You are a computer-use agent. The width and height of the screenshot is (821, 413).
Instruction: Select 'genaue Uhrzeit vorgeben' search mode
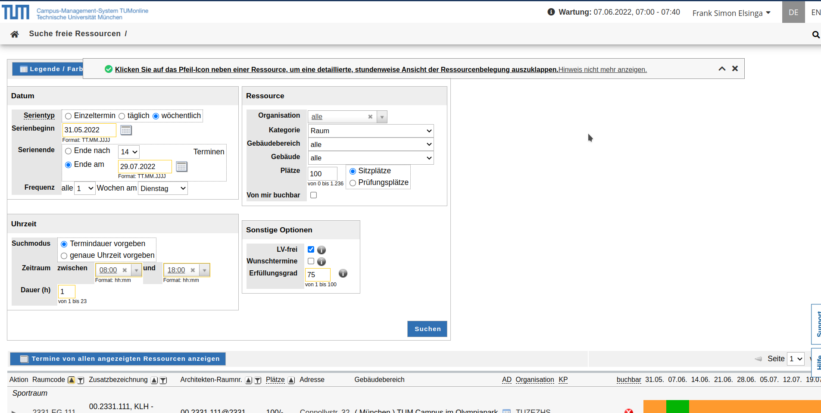click(x=64, y=256)
